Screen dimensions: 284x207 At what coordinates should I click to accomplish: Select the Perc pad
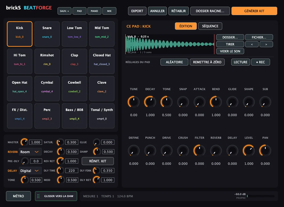[x=47, y=116]
